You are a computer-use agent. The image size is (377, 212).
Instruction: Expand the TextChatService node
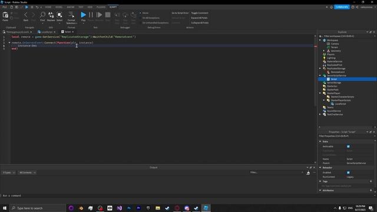click(320, 114)
